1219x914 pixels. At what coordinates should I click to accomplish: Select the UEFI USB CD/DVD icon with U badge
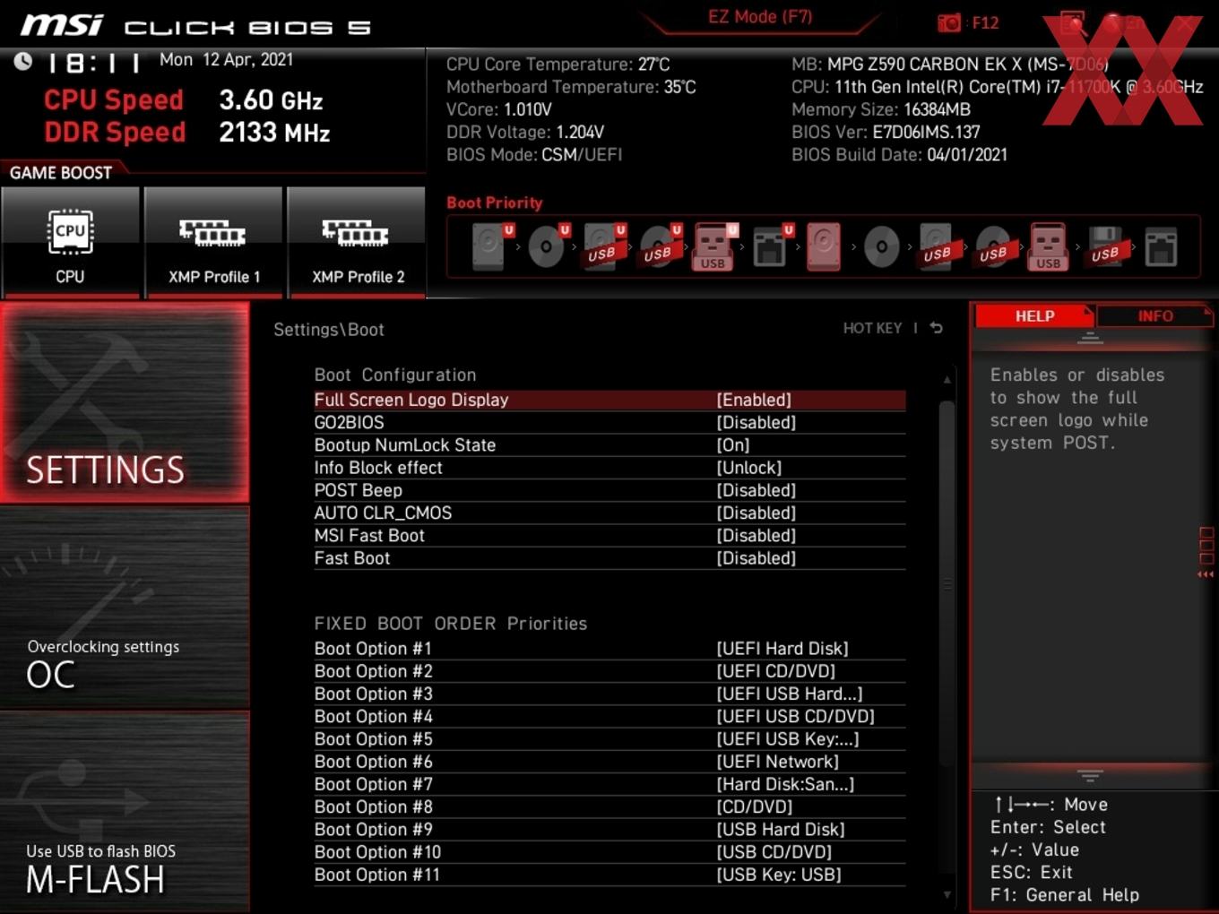point(659,246)
